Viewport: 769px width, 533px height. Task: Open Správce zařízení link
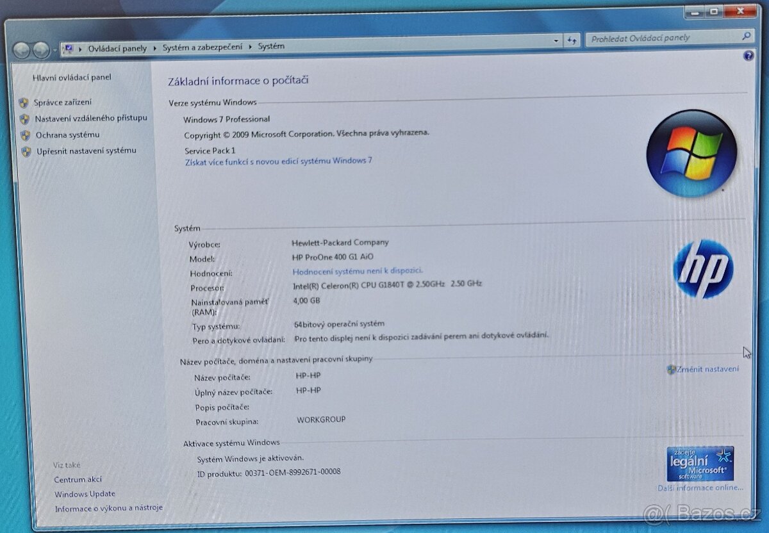63,102
